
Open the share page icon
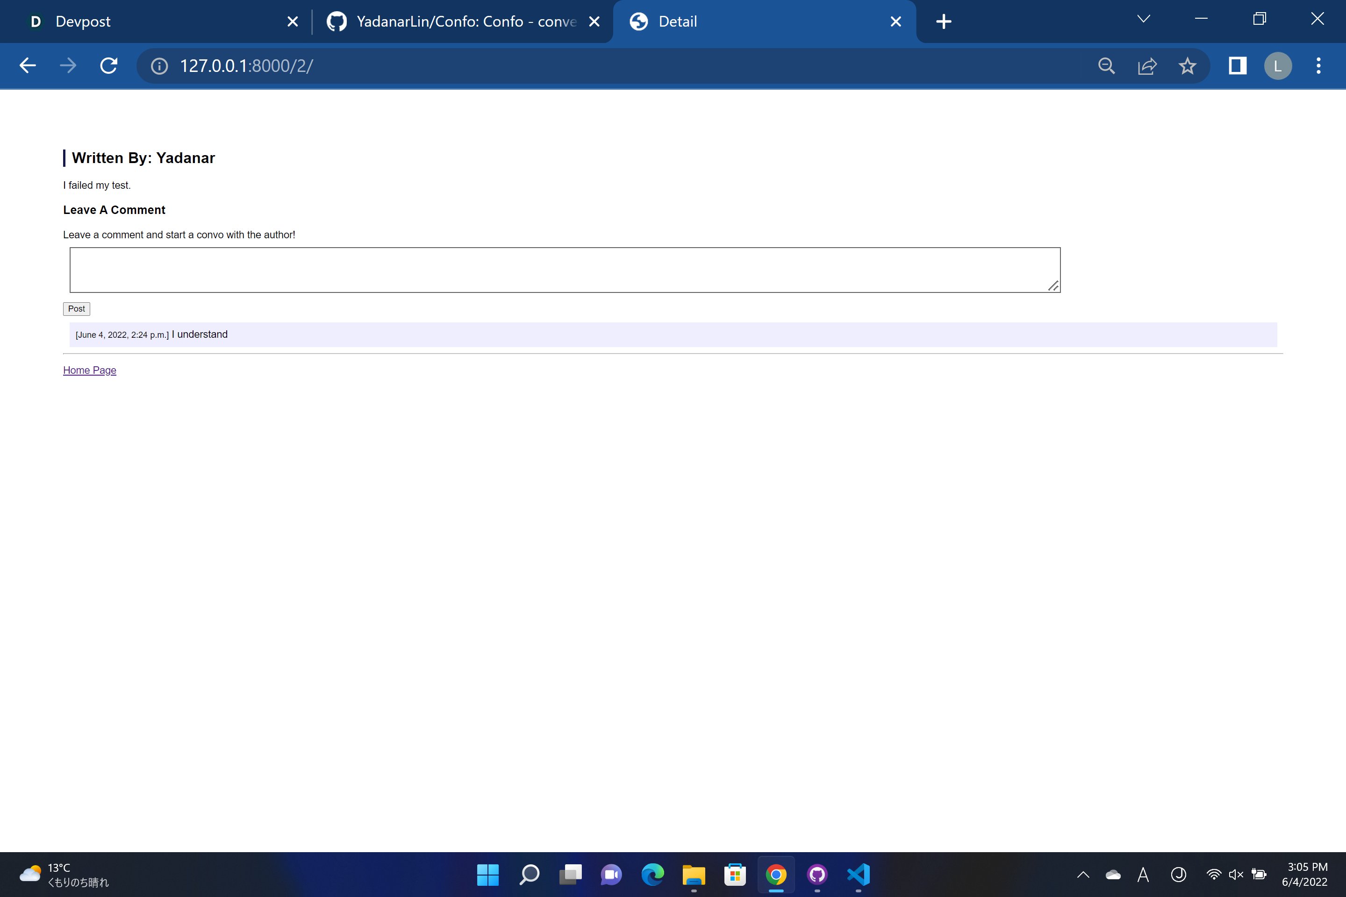(x=1147, y=66)
